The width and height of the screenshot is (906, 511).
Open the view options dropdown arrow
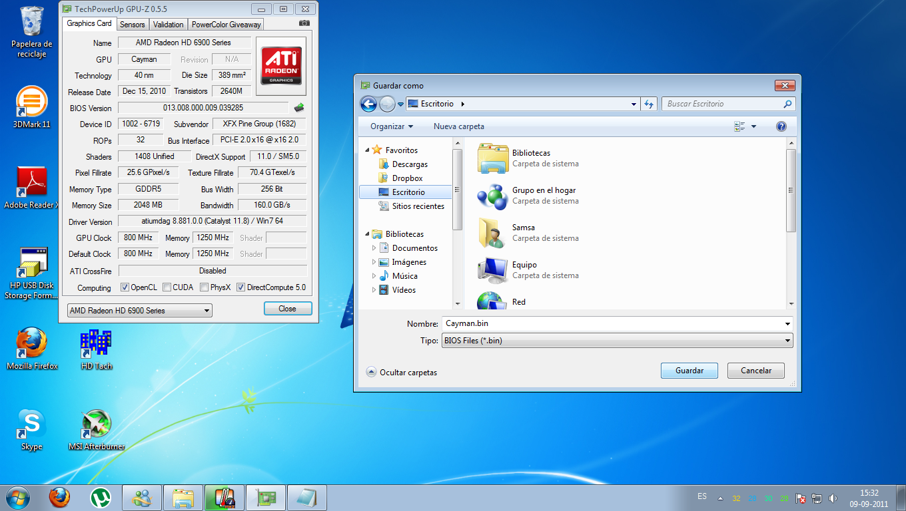[x=754, y=126]
